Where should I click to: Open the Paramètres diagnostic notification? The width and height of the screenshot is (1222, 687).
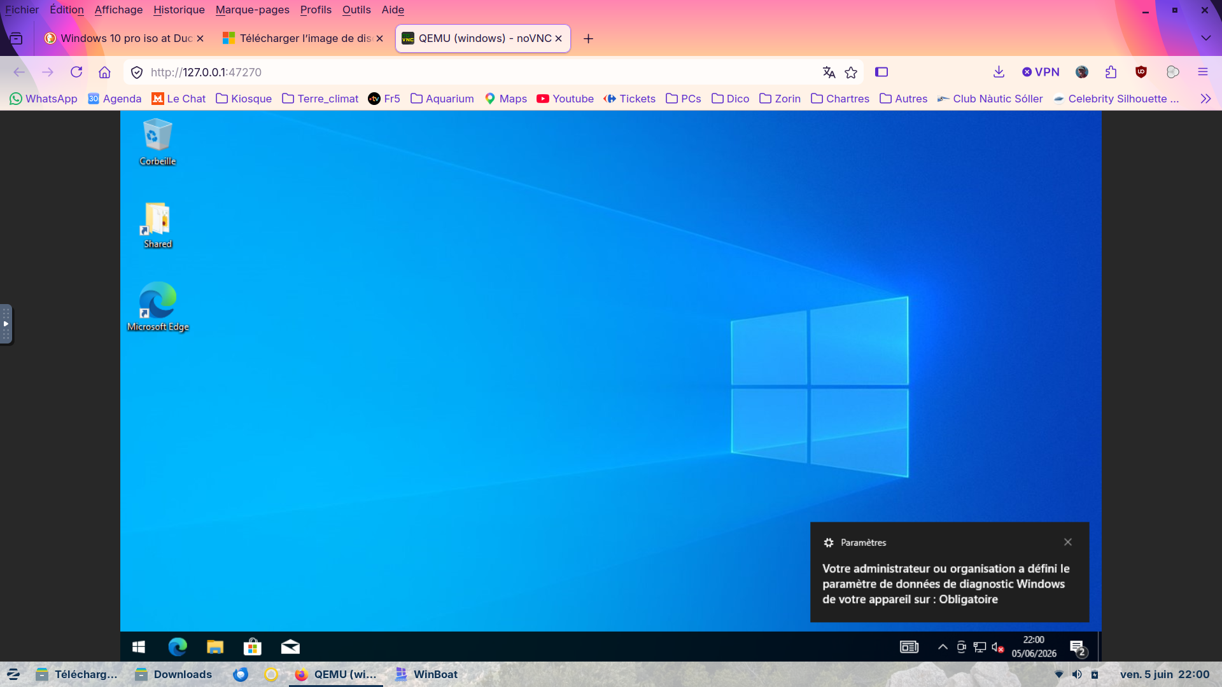(x=950, y=572)
